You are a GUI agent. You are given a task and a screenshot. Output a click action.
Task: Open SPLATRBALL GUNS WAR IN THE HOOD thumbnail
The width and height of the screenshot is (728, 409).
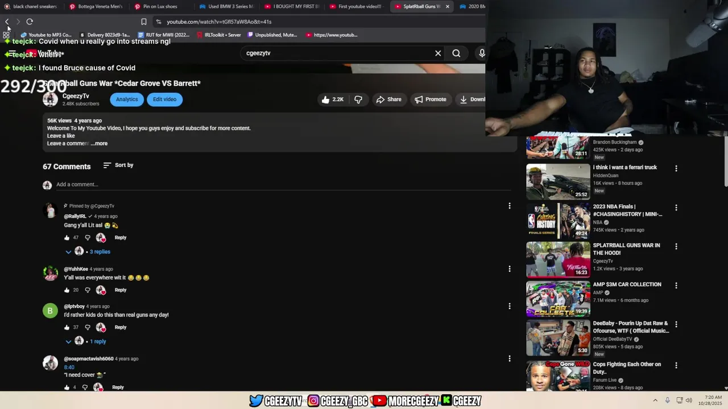coord(558,260)
